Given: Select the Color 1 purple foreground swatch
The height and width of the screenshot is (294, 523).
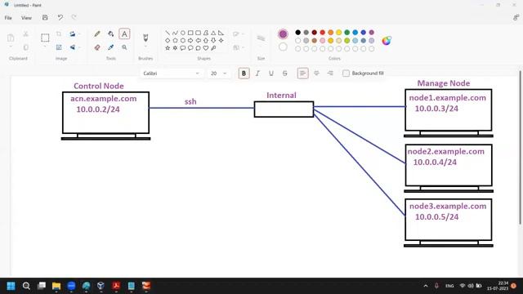Looking at the screenshot, I should pyautogui.click(x=283, y=34).
